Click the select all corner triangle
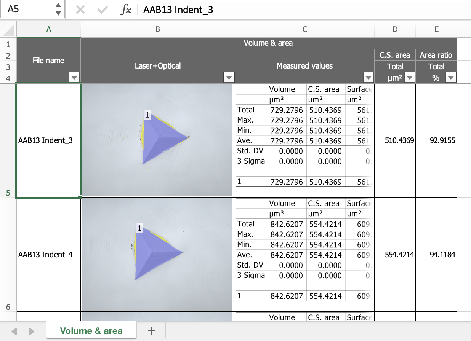The width and height of the screenshot is (471, 341). pyautogui.click(x=8, y=30)
